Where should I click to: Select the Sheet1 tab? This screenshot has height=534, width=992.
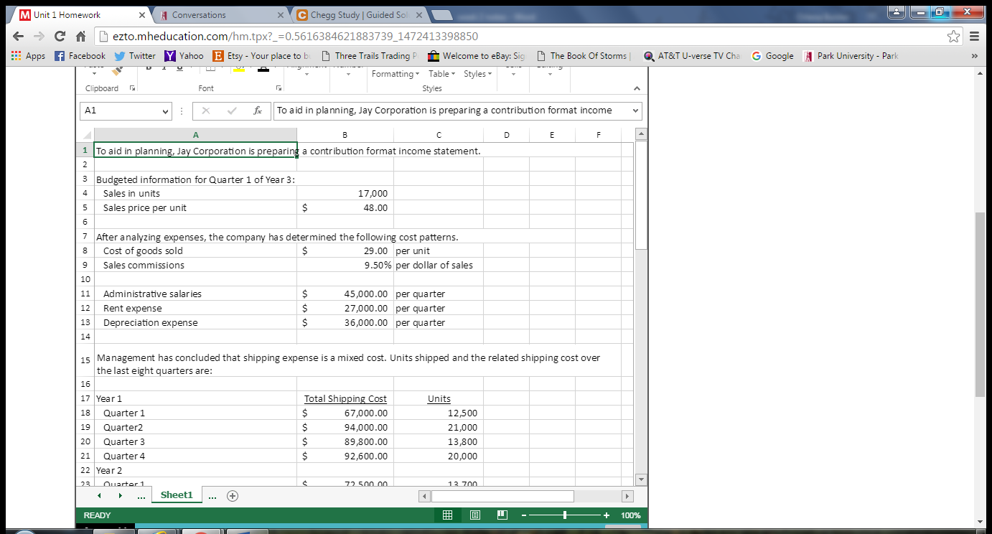(x=176, y=495)
